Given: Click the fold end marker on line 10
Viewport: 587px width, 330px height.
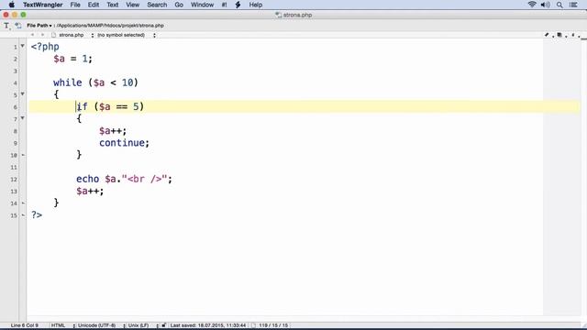Looking at the screenshot, I should pyautogui.click(x=23, y=155).
